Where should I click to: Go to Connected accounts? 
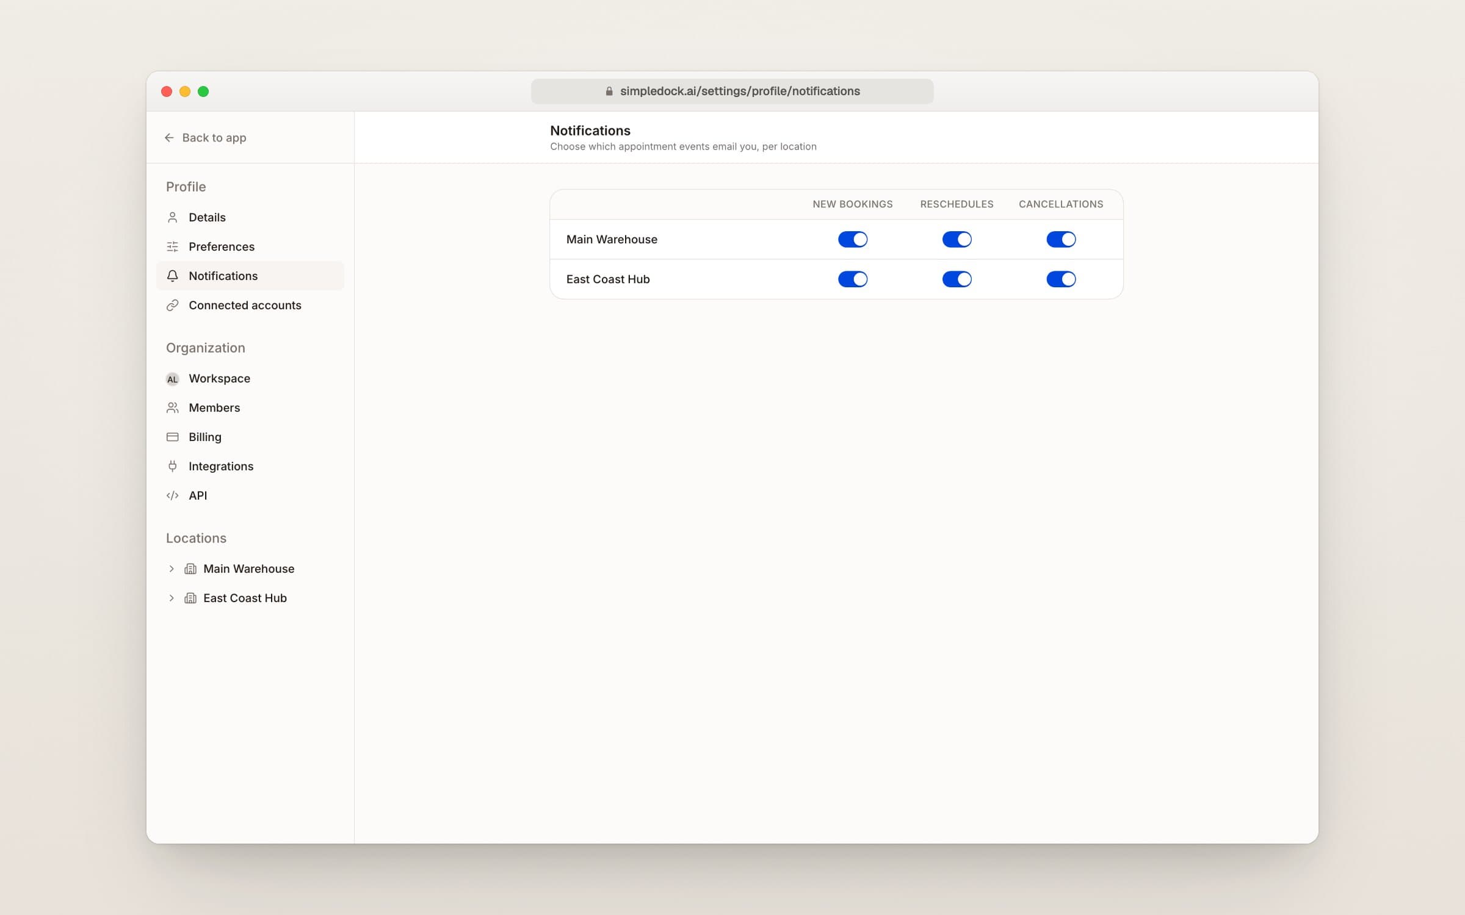point(250,305)
